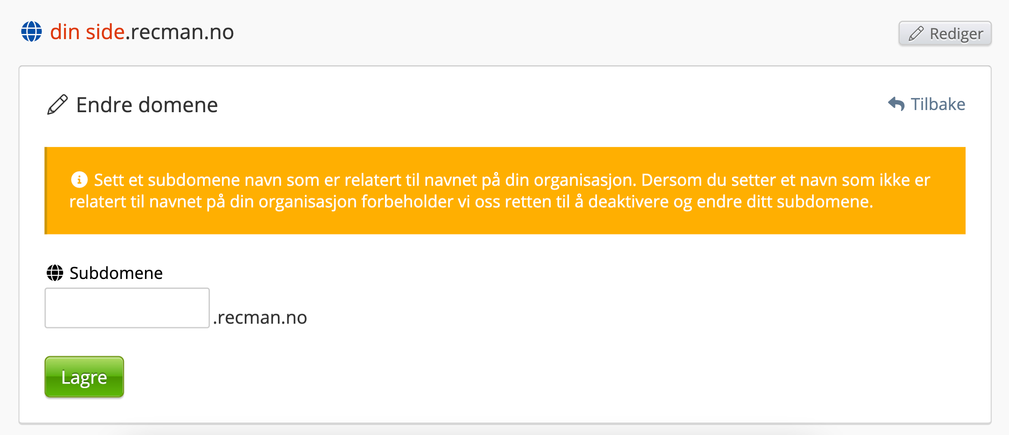Click the black globe icon beside Subdomene
Image resolution: width=1009 pixels, height=435 pixels.
55,273
